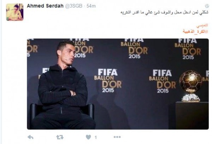Click the crystal base of the trophy
This screenshot has width=212, height=144.
tap(191, 97)
